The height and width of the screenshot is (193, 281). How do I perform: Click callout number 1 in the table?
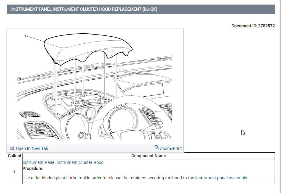click(14, 171)
